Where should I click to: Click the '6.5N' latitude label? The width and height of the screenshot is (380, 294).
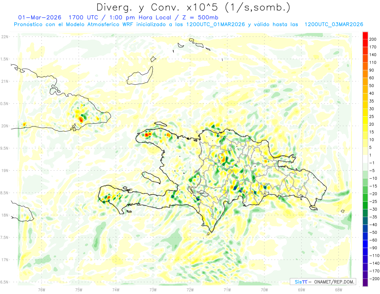click(x=4, y=282)
